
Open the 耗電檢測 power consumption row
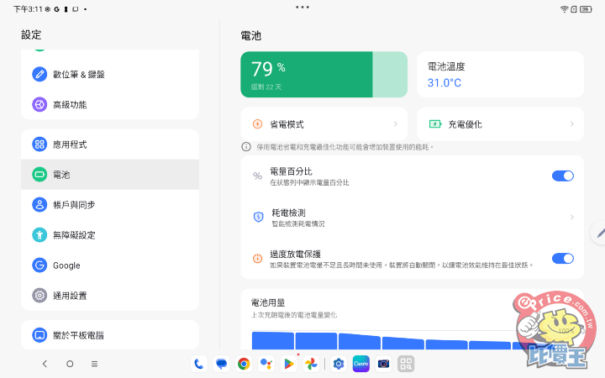pos(412,218)
